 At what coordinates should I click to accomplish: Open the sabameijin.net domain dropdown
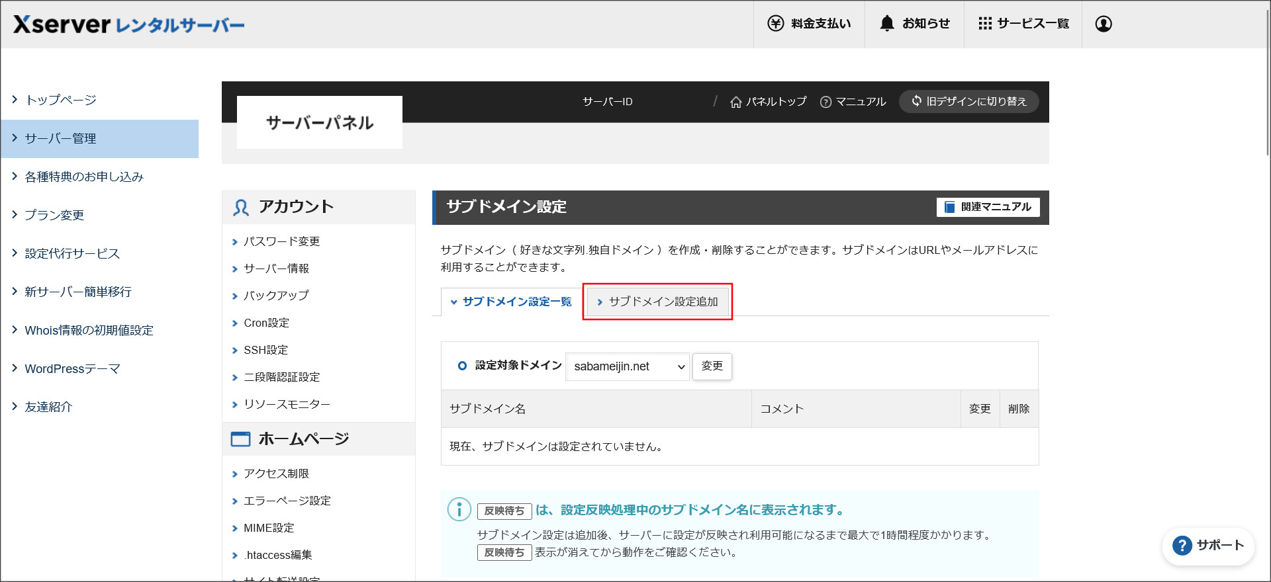pos(628,366)
